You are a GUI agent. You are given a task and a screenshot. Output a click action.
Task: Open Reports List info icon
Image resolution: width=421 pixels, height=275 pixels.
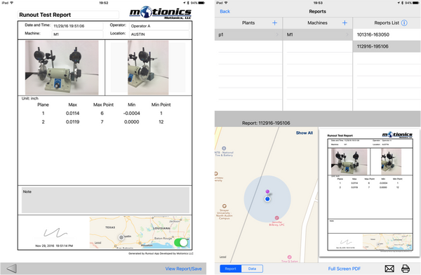404,23
